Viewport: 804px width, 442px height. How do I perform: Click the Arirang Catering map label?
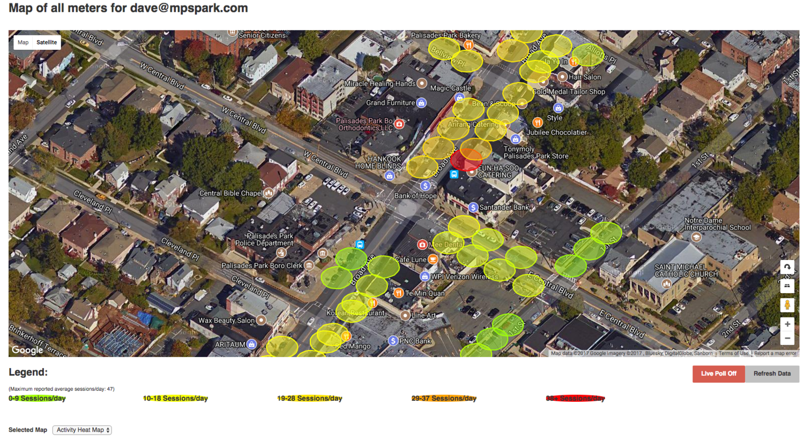pyautogui.click(x=473, y=124)
